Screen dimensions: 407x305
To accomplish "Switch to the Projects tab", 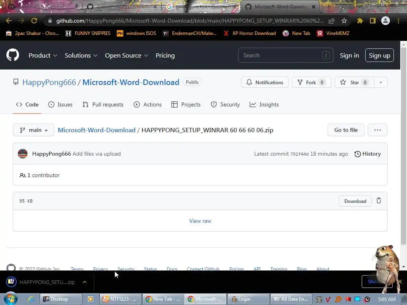I will pos(186,104).
